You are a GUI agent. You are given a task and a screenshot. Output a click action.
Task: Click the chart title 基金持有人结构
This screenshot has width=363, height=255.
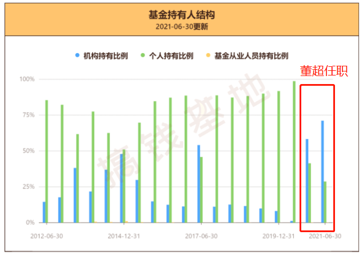point(182,15)
